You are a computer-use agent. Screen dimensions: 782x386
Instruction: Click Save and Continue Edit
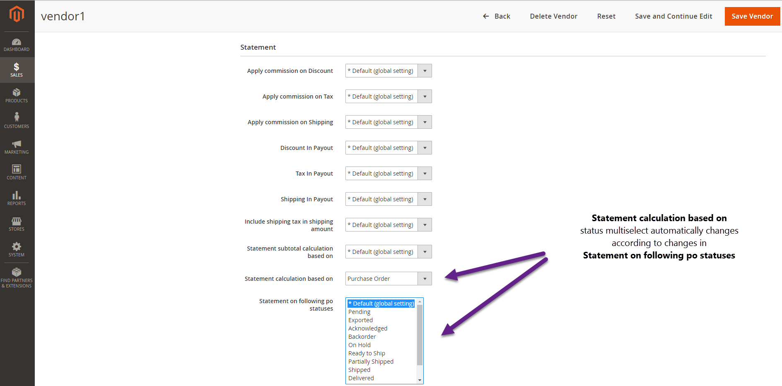pyautogui.click(x=673, y=16)
